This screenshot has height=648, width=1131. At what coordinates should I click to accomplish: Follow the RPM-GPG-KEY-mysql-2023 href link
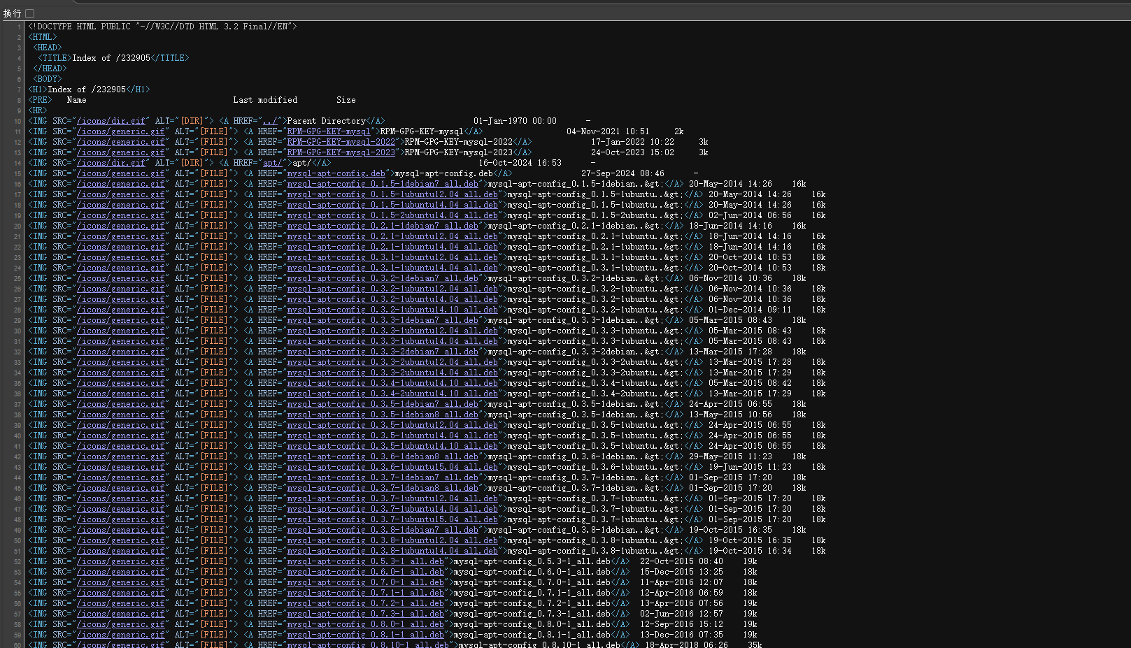pyautogui.click(x=341, y=152)
